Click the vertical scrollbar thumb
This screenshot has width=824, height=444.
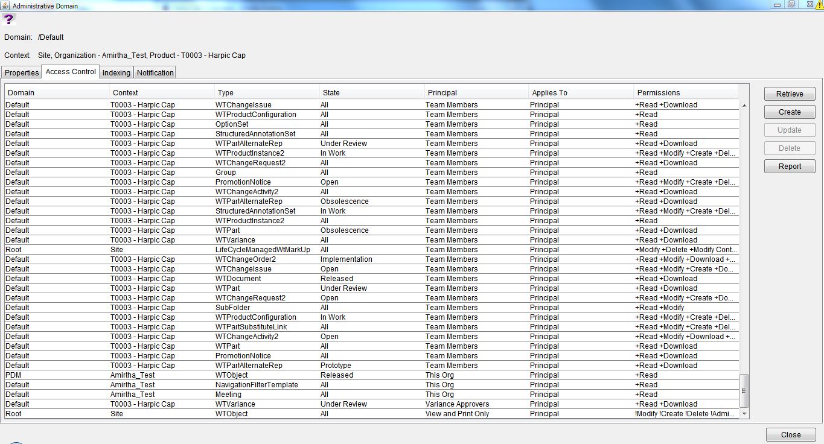tap(744, 391)
